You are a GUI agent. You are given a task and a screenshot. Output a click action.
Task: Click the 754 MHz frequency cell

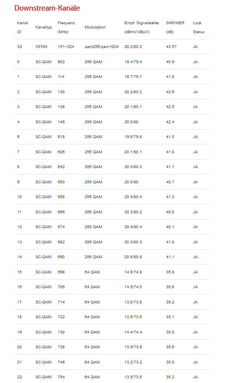[x=61, y=377]
